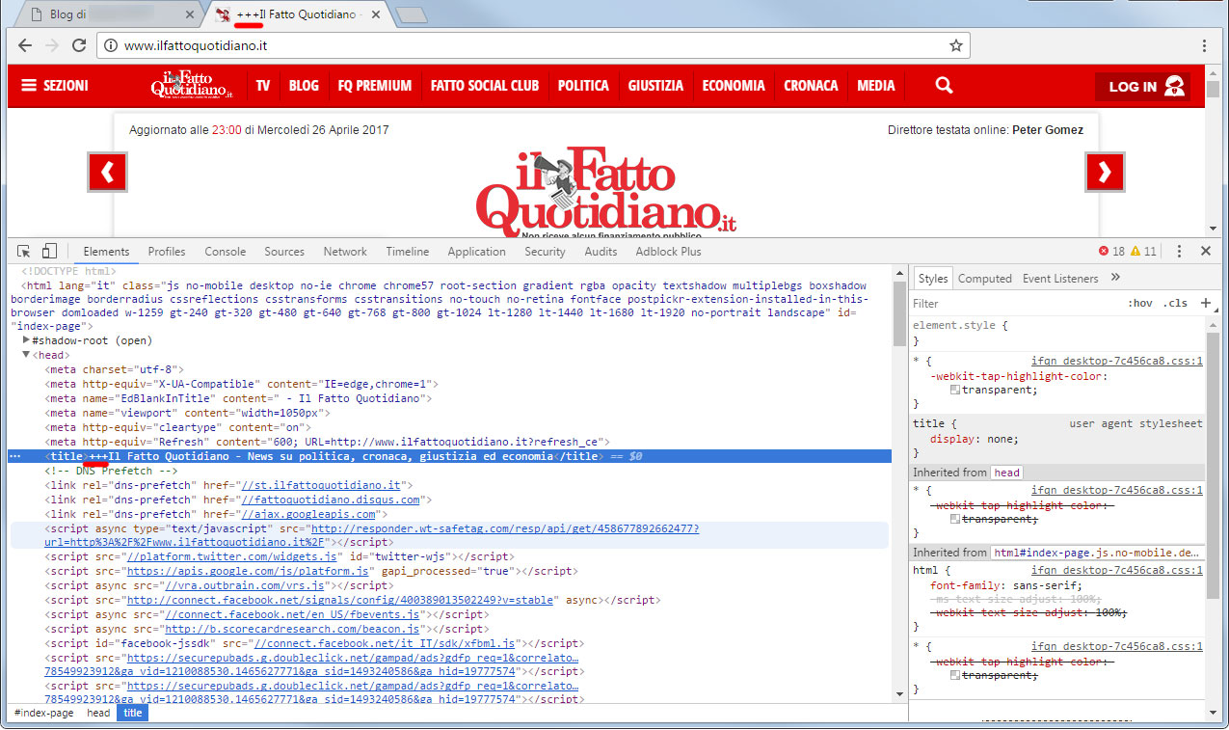Bookmark this page with the star icon
The width and height of the screenshot is (1229, 730).
[x=955, y=45]
